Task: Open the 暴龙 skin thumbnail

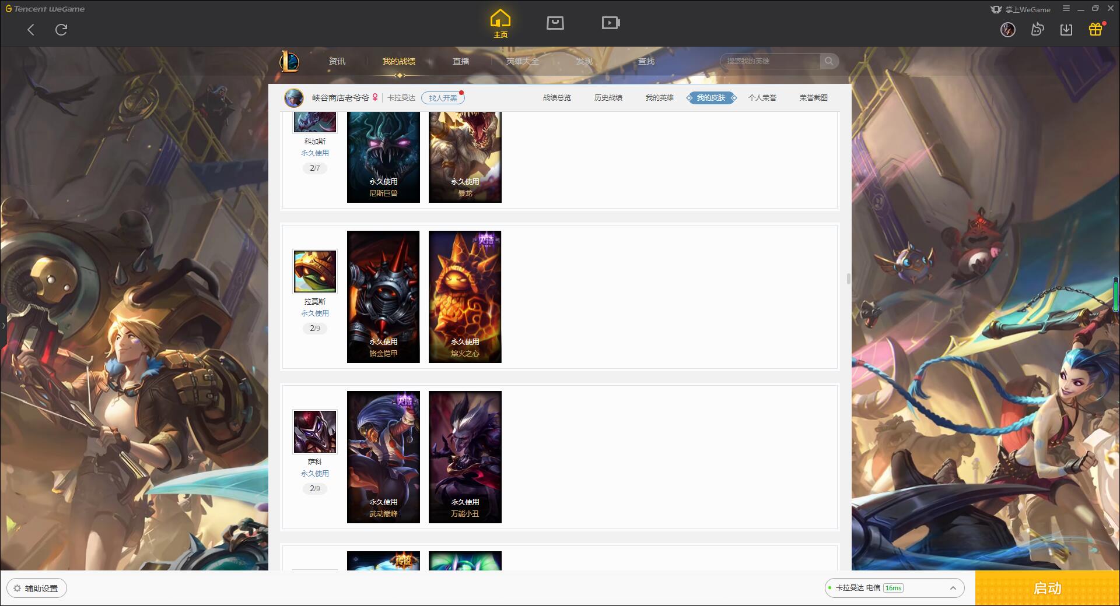Action: coord(465,157)
